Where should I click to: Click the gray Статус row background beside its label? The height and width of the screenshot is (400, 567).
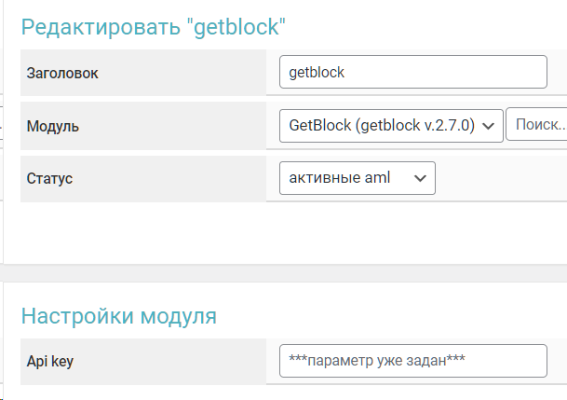click(186, 179)
